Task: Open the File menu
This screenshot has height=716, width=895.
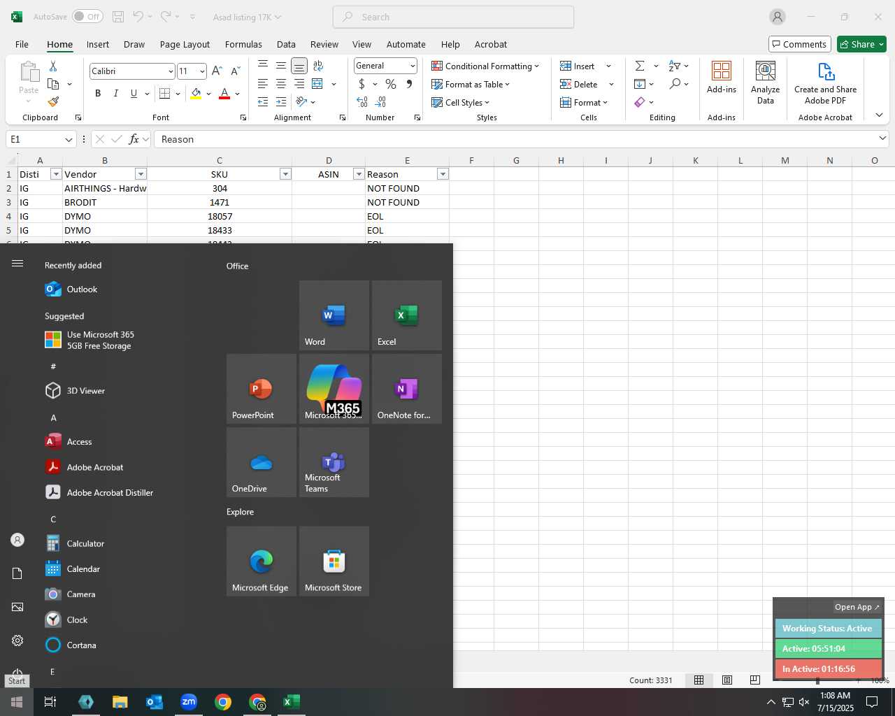Action: (22, 44)
